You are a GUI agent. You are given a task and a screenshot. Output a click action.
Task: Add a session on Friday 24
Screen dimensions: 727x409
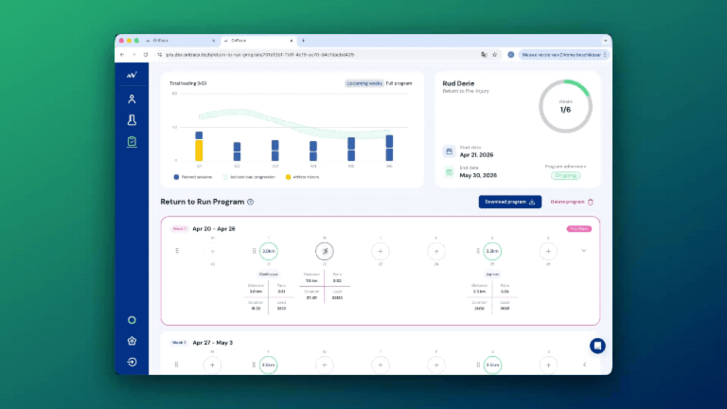(x=436, y=251)
